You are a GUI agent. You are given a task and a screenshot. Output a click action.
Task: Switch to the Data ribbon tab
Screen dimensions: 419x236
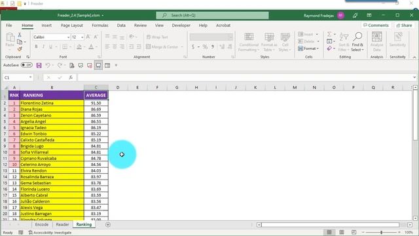[121, 26]
